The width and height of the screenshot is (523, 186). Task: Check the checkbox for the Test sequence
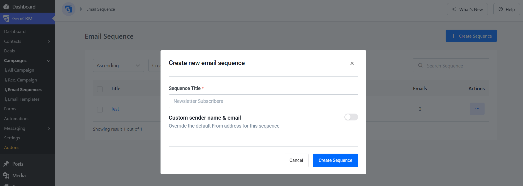[x=100, y=109]
